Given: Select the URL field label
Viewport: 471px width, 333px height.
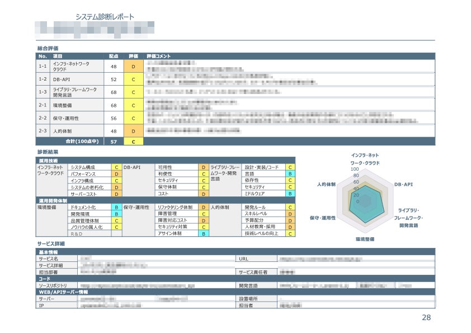Looking at the screenshot, I should (243, 259).
